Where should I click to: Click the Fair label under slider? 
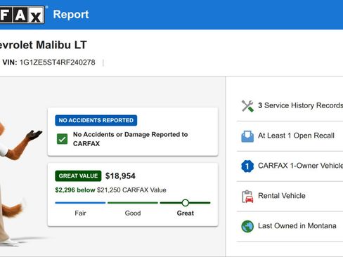80,213
